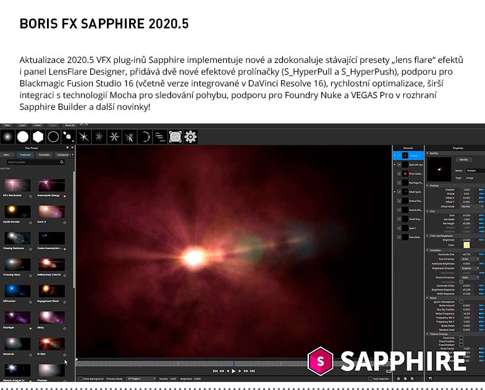This screenshot has height=390, width=485.
Task: Open the All Triggers dropdown
Action: click(x=141, y=378)
